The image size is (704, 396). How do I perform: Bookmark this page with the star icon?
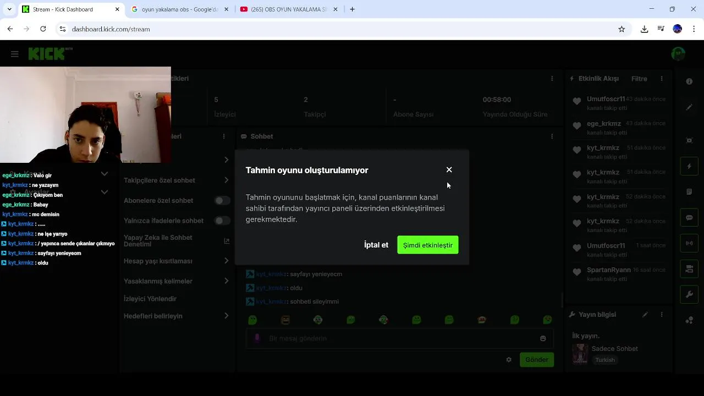[621, 29]
